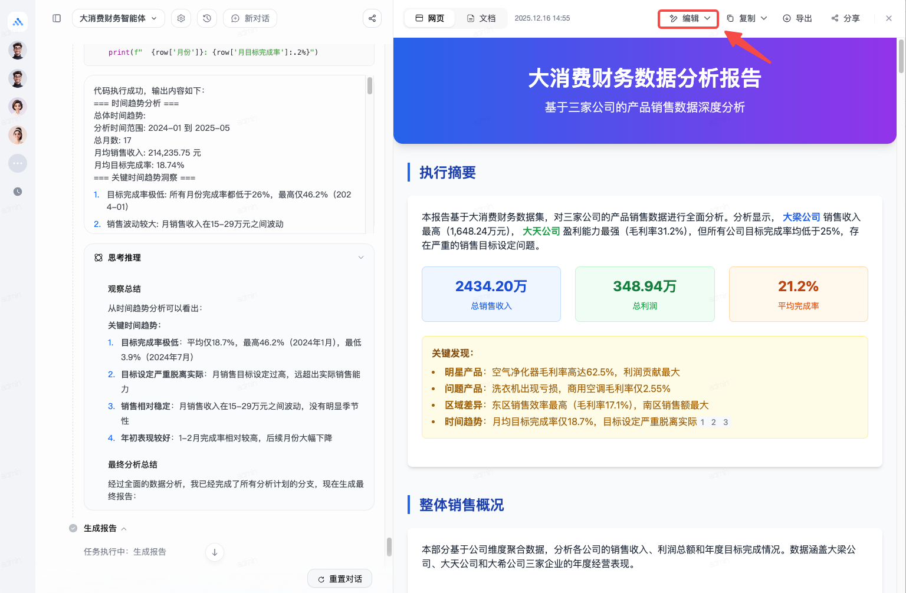This screenshot has height=593, width=906.
Task: Click the 大天公司 link in summary
Action: 541,231
